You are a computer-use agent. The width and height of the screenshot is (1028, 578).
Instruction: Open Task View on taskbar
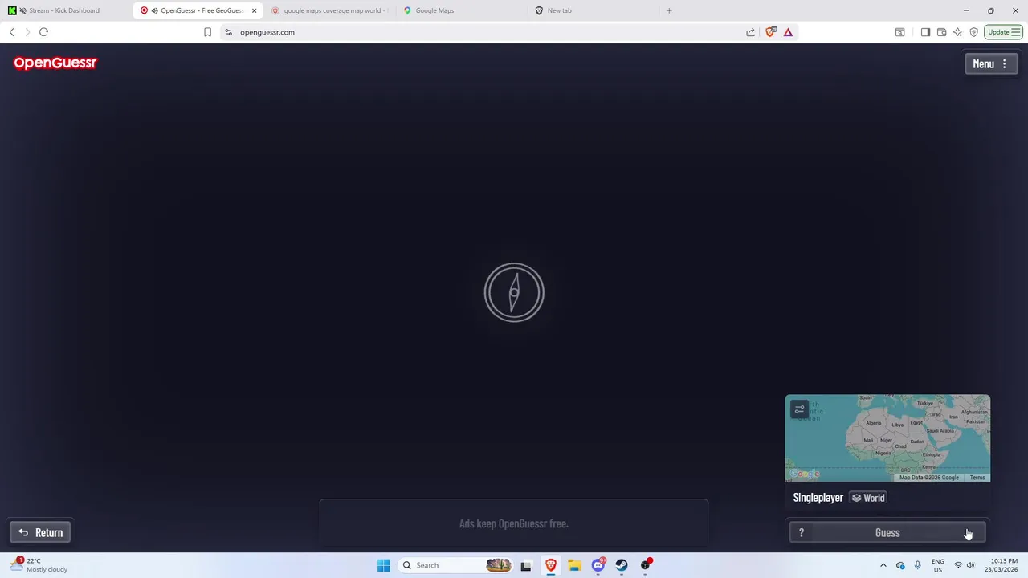[526, 565]
